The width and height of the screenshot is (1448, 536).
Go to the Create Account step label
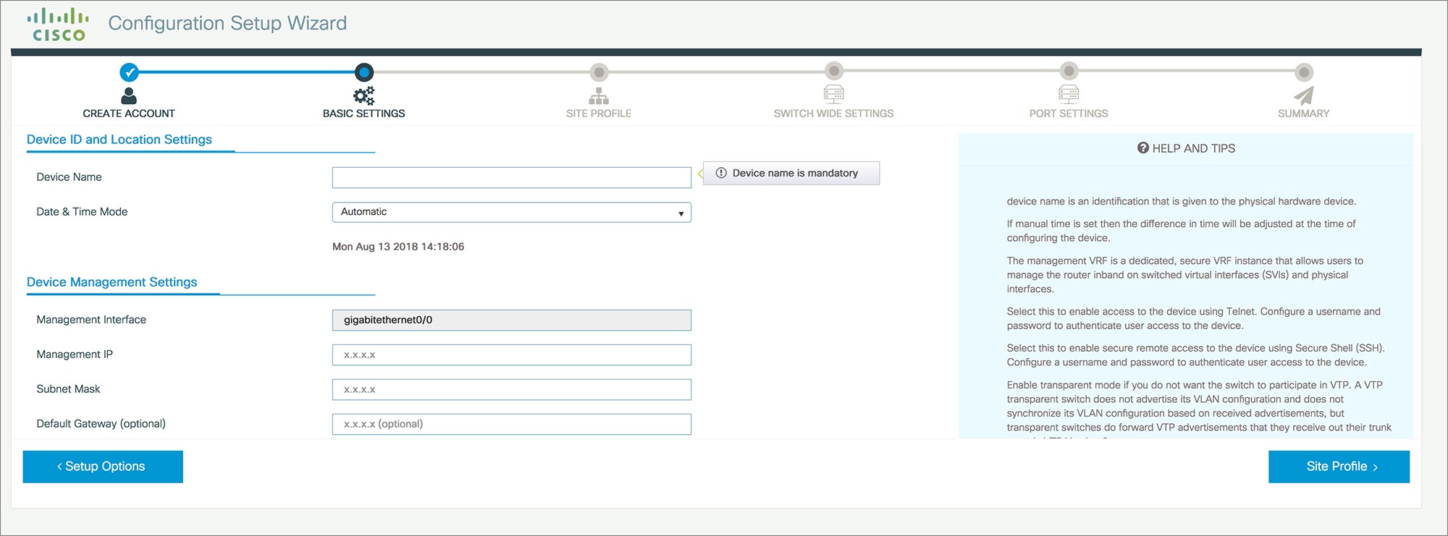pyautogui.click(x=129, y=114)
